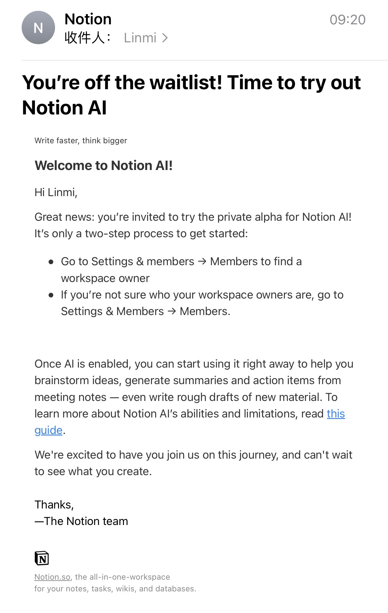Tap the "Hi Linmi," greeting line

point(56,192)
